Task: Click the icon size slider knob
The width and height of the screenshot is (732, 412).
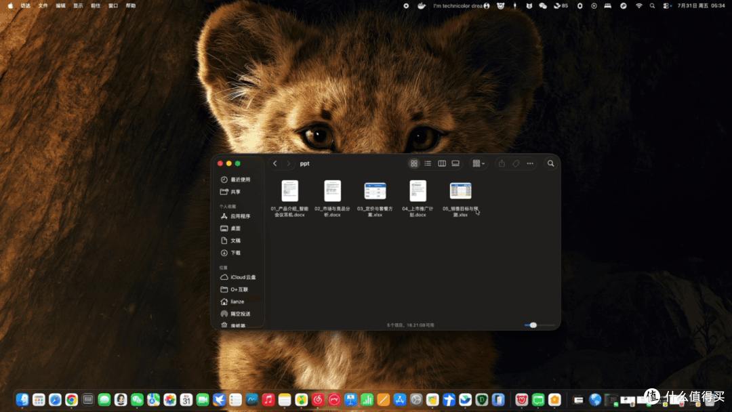Action: tap(533, 325)
